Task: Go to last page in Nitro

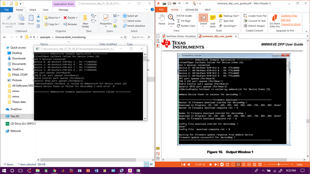Action: pos(216,165)
